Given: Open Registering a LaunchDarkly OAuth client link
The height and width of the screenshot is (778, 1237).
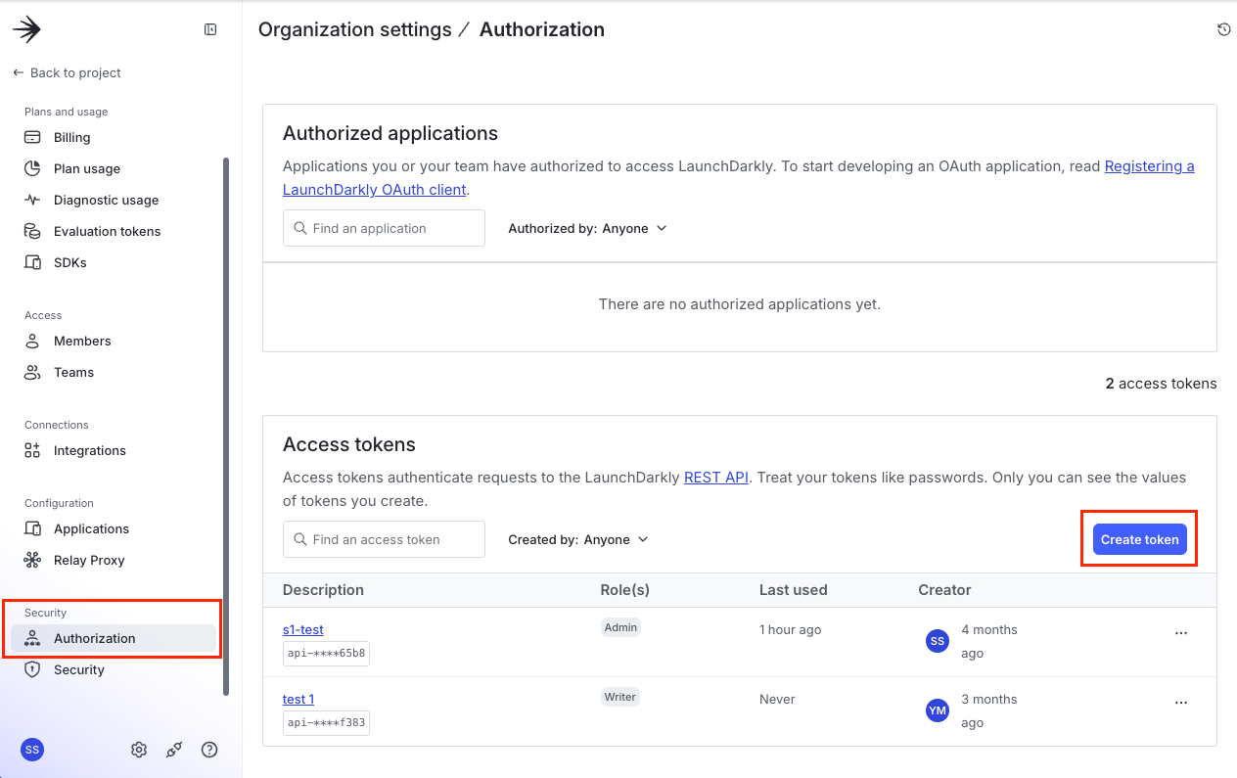Looking at the screenshot, I should [x=1149, y=166].
